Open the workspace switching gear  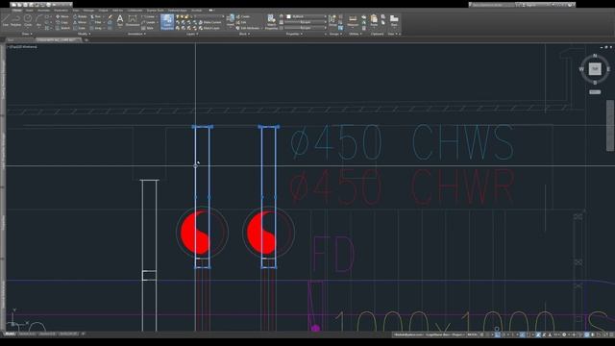coord(564,334)
